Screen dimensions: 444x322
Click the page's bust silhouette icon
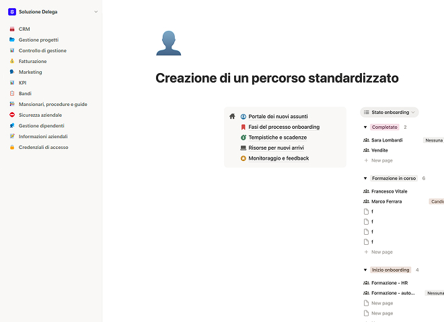tap(168, 43)
